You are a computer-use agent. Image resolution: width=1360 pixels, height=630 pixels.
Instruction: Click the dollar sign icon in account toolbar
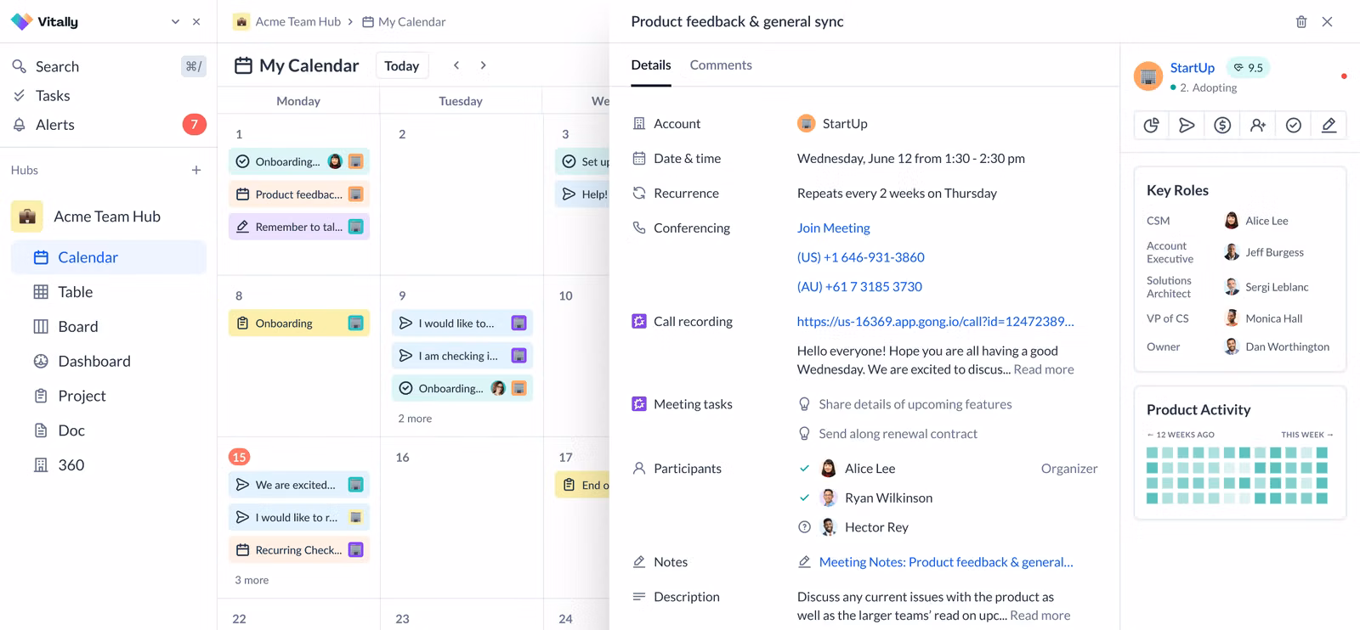pos(1222,126)
